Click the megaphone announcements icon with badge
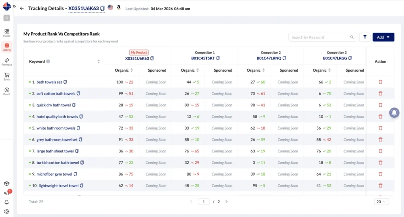404x217 pixels. (7, 193)
